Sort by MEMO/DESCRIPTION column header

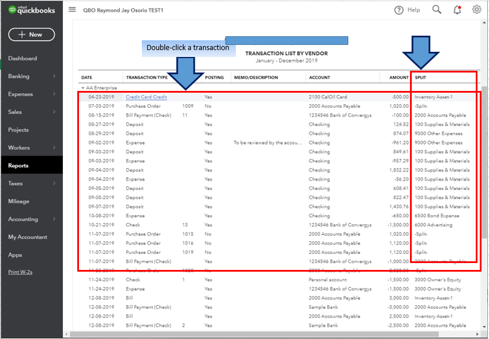tap(255, 78)
